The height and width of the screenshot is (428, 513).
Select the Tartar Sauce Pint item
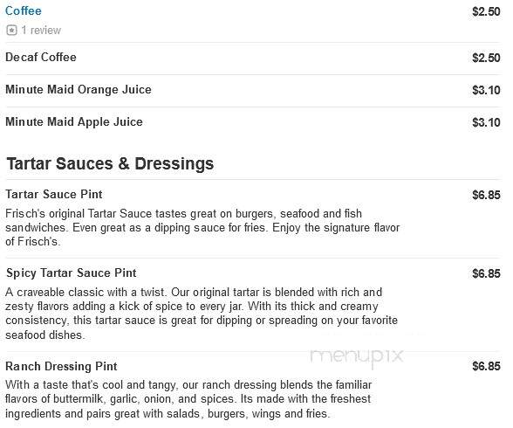point(54,194)
